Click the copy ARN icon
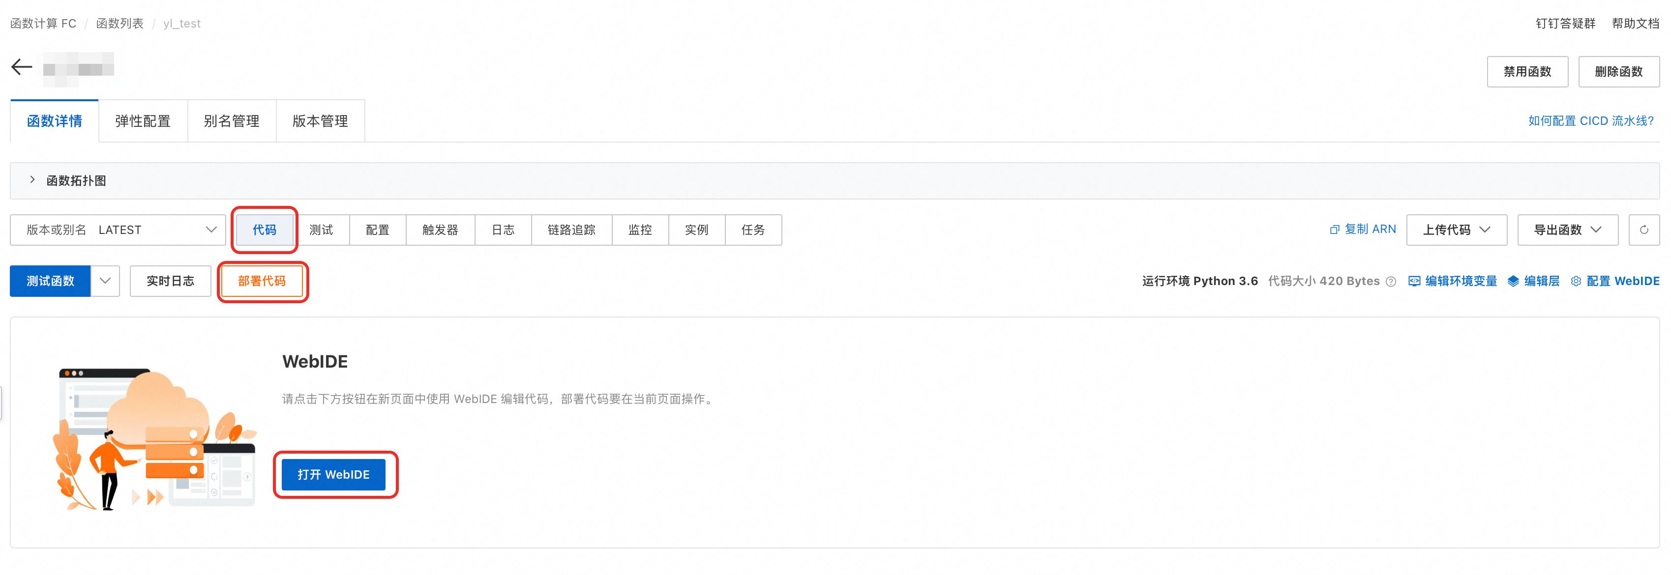This screenshot has width=1671, height=575. [x=1334, y=230]
